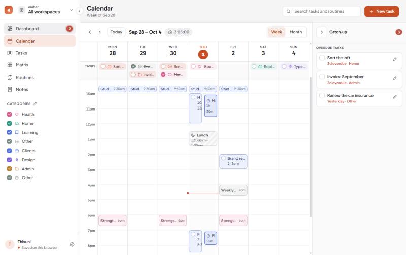The image size is (406, 255).
Task: Click the Home house category icon
Action: point(17,123)
